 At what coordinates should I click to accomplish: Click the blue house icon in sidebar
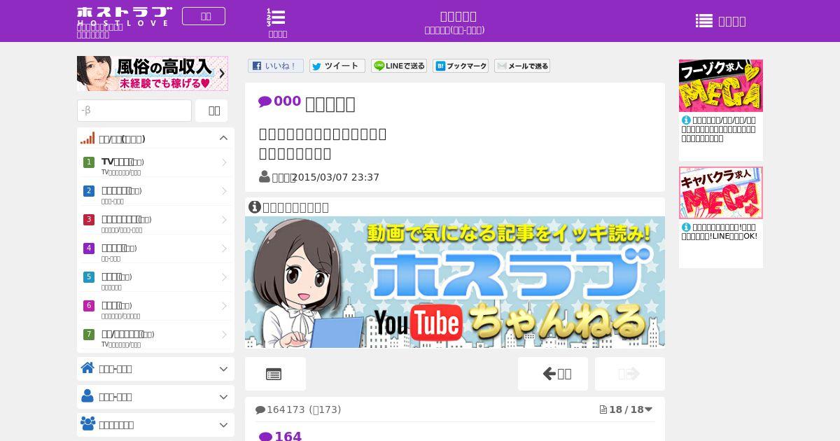tap(87, 368)
